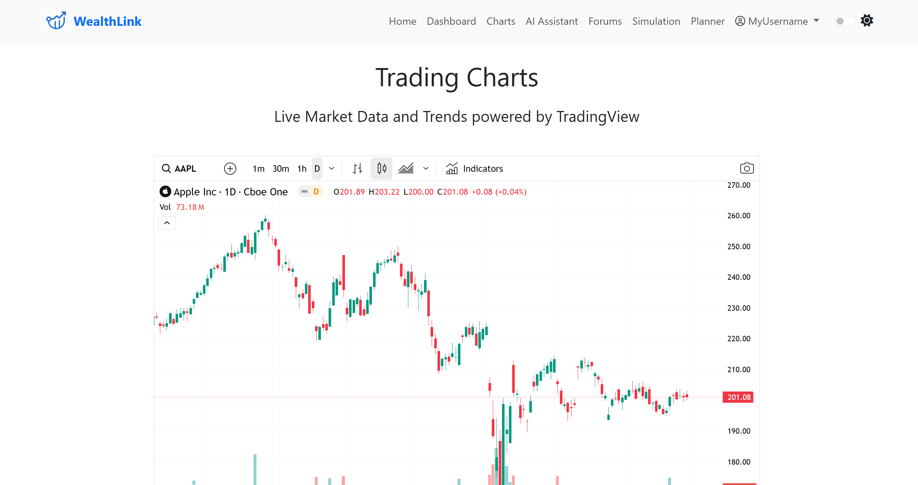
Task: Add a symbol to compare with plus icon
Action: point(230,168)
